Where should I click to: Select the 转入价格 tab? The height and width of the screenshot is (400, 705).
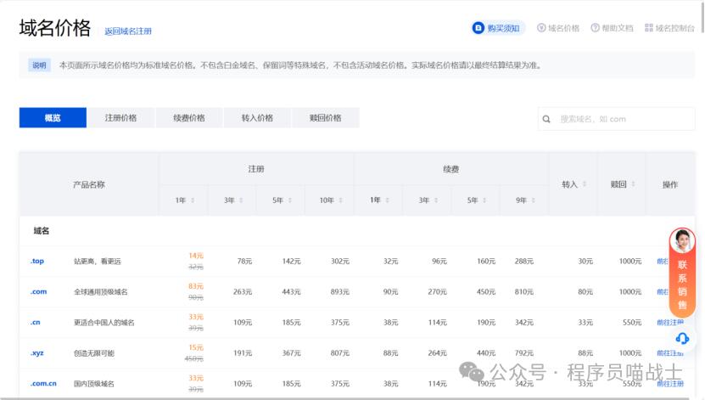pyautogui.click(x=257, y=118)
